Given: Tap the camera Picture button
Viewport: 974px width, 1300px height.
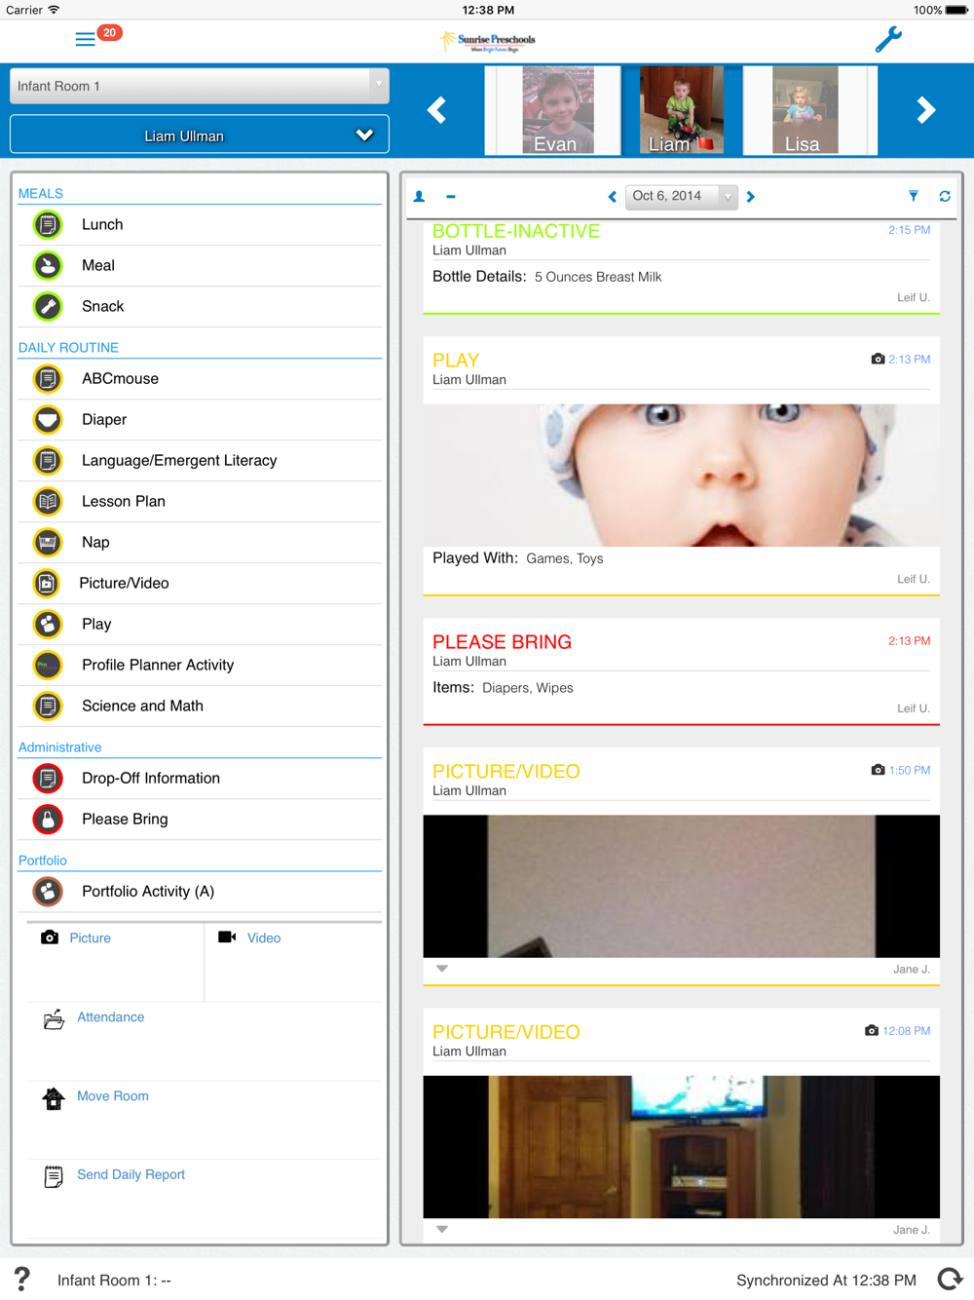Looking at the screenshot, I should pos(76,937).
